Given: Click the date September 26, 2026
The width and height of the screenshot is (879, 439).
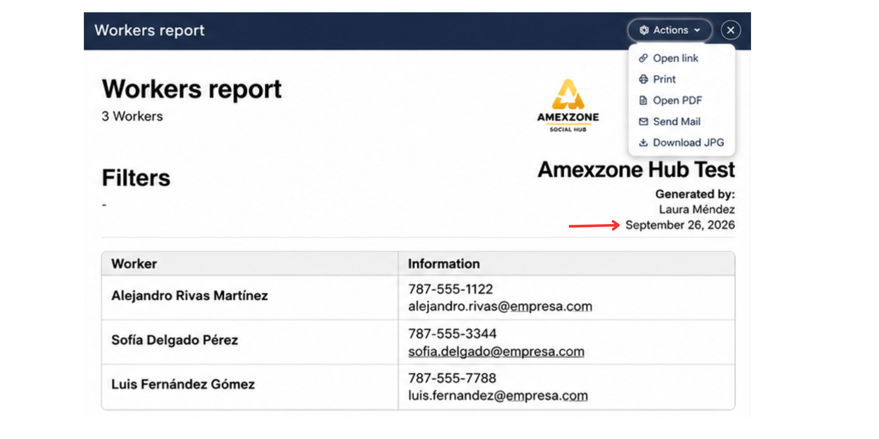Looking at the screenshot, I should 680,225.
